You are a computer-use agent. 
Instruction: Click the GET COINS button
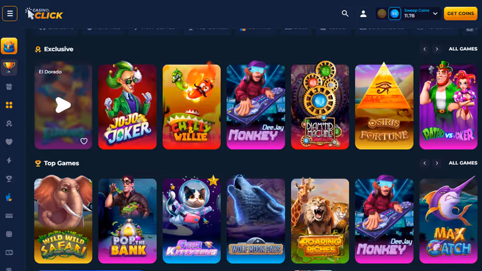click(x=461, y=14)
